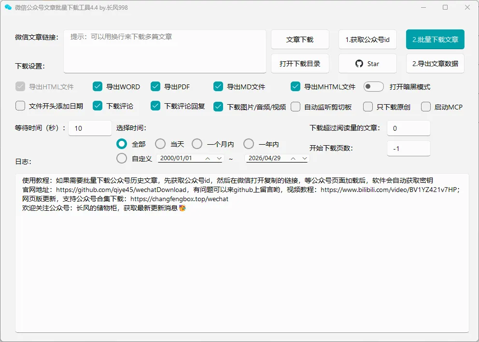
Task: Select the 当天 radio button
Action: tap(160, 144)
